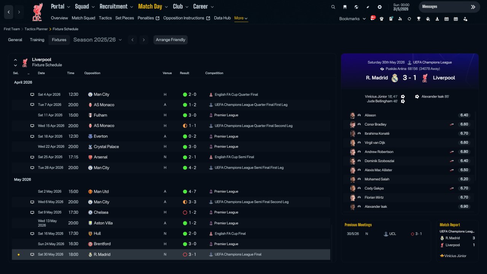
Task: Toggle the TV monitor icon on Everton fixture
Action: point(32,136)
